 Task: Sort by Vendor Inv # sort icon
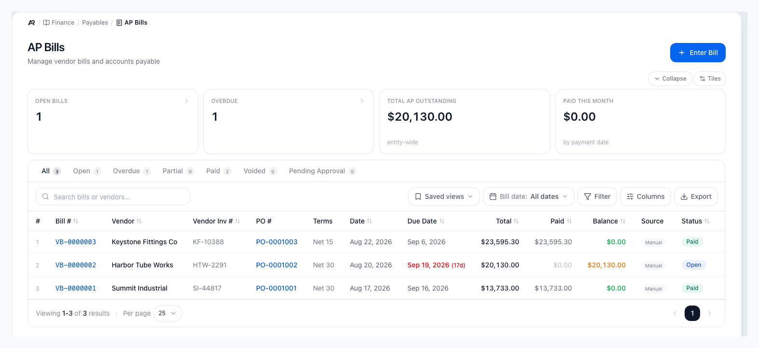tap(238, 221)
